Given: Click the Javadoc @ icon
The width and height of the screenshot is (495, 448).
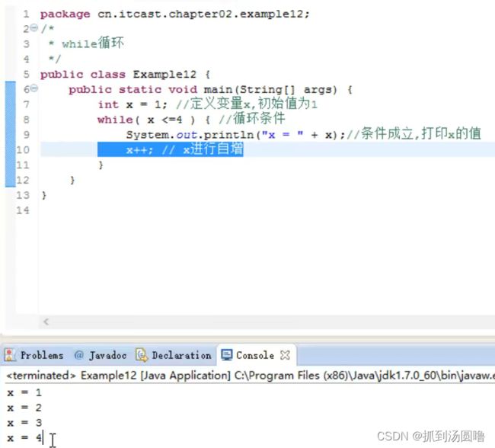Looking at the screenshot, I should tap(79, 356).
